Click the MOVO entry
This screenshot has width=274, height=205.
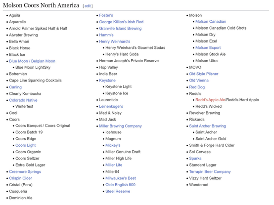[195, 67]
